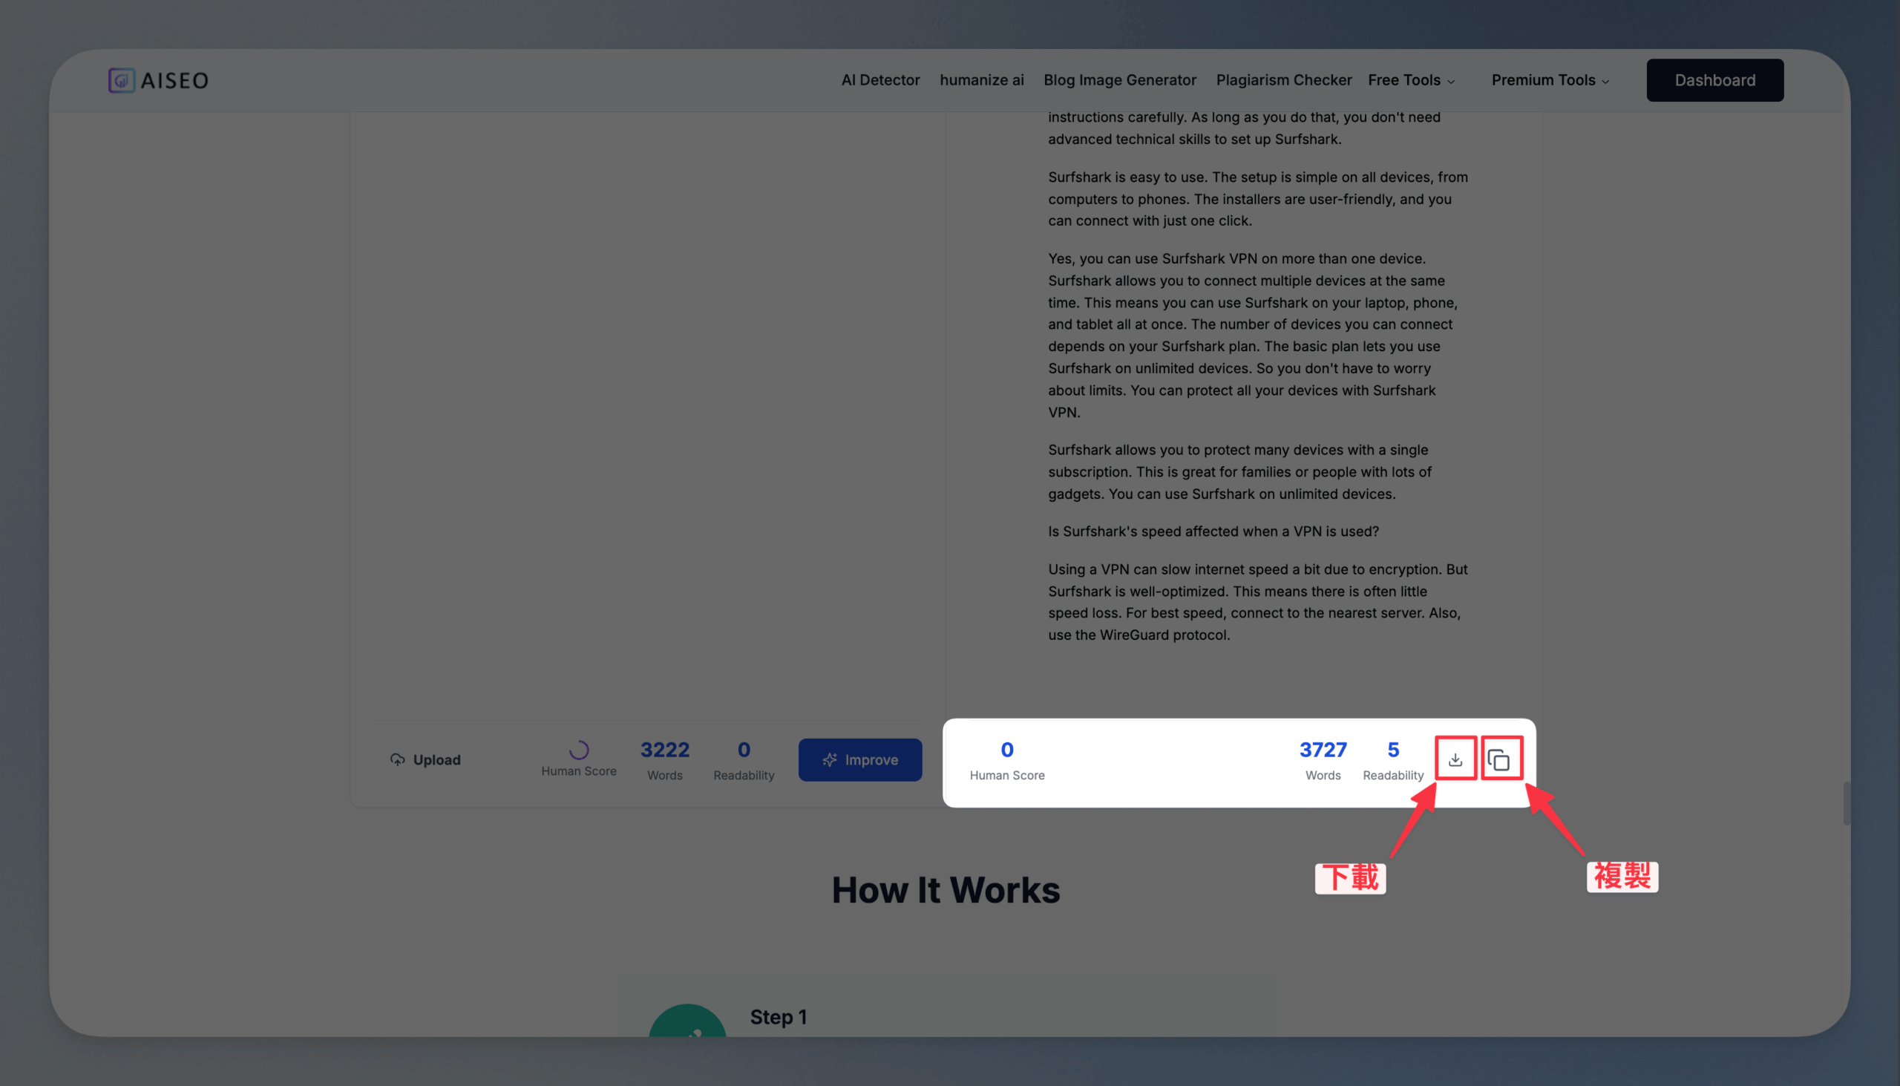1900x1086 pixels.
Task: Click paragraph starting 'Surfshark is easy to use'
Action: [x=1257, y=198]
